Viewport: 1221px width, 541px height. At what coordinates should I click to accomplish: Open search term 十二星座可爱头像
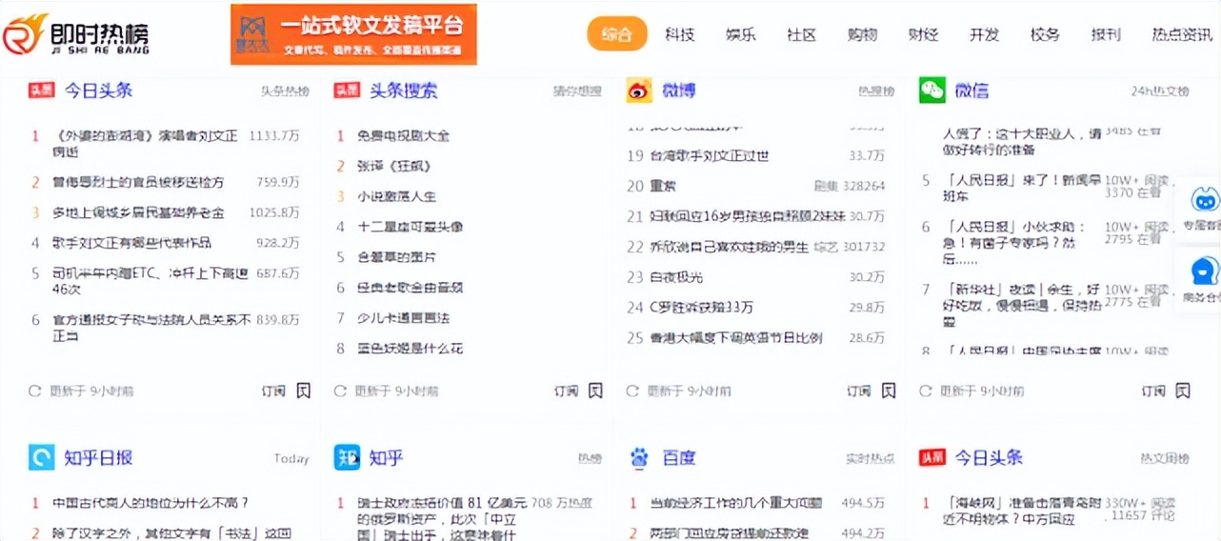[x=410, y=228]
